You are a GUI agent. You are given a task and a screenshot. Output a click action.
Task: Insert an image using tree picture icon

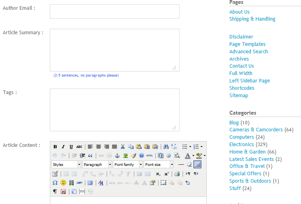click(125, 155)
